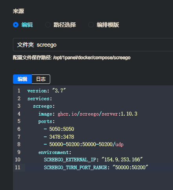
Task: Click line number 1 in gutter
Action: (19, 90)
